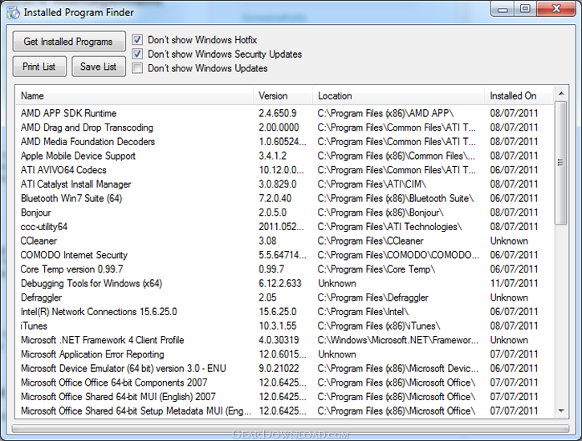Select Microsoft Office Shared 64-bit MUI (English) 2007
582x441 pixels.
pos(285,397)
